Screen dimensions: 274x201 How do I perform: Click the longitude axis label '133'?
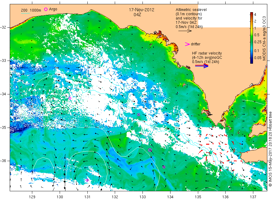click(x=142, y=197)
